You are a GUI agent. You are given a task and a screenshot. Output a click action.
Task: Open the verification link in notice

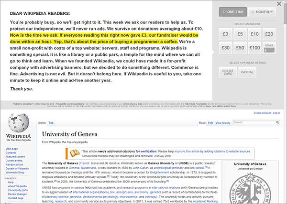tap(148, 151)
